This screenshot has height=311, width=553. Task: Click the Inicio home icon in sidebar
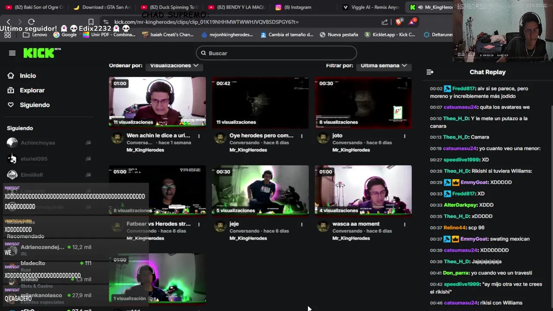pos(11,76)
